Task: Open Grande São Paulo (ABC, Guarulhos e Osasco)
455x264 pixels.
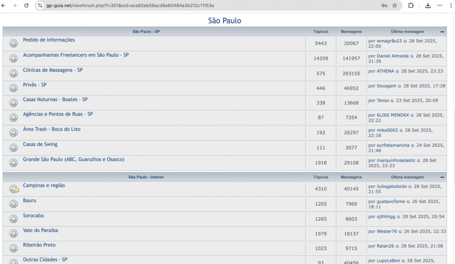Action: tap(73, 159)
